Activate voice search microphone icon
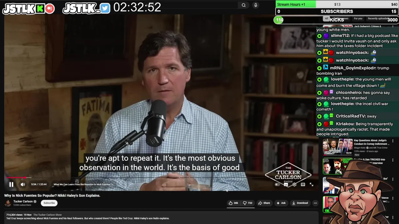The width and height of the screenshot is (399, 224). click(x=256, y=5)
